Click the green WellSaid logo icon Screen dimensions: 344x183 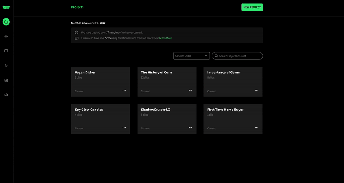(x=6, y=7)
